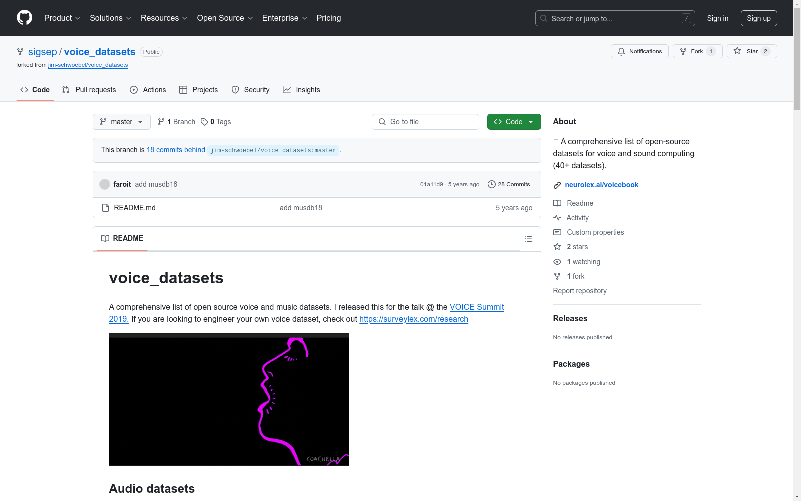801x501 pixels.
Task: Focus the Search or jump to field
Action: 615,18
